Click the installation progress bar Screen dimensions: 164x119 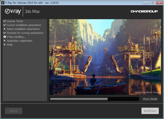[x=94, y=99]
